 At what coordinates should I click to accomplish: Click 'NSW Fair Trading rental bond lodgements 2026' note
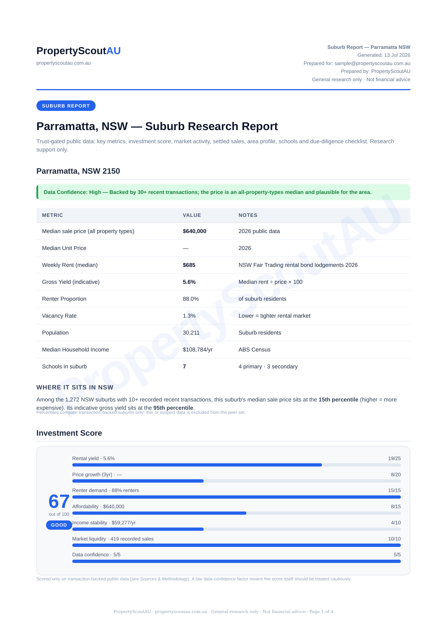tap(298, 265)
